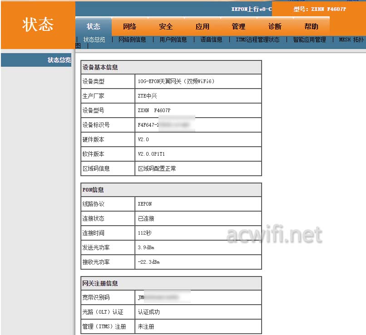
Task: Click the 未注册 ITMS registration value
Action: (146, 326)
